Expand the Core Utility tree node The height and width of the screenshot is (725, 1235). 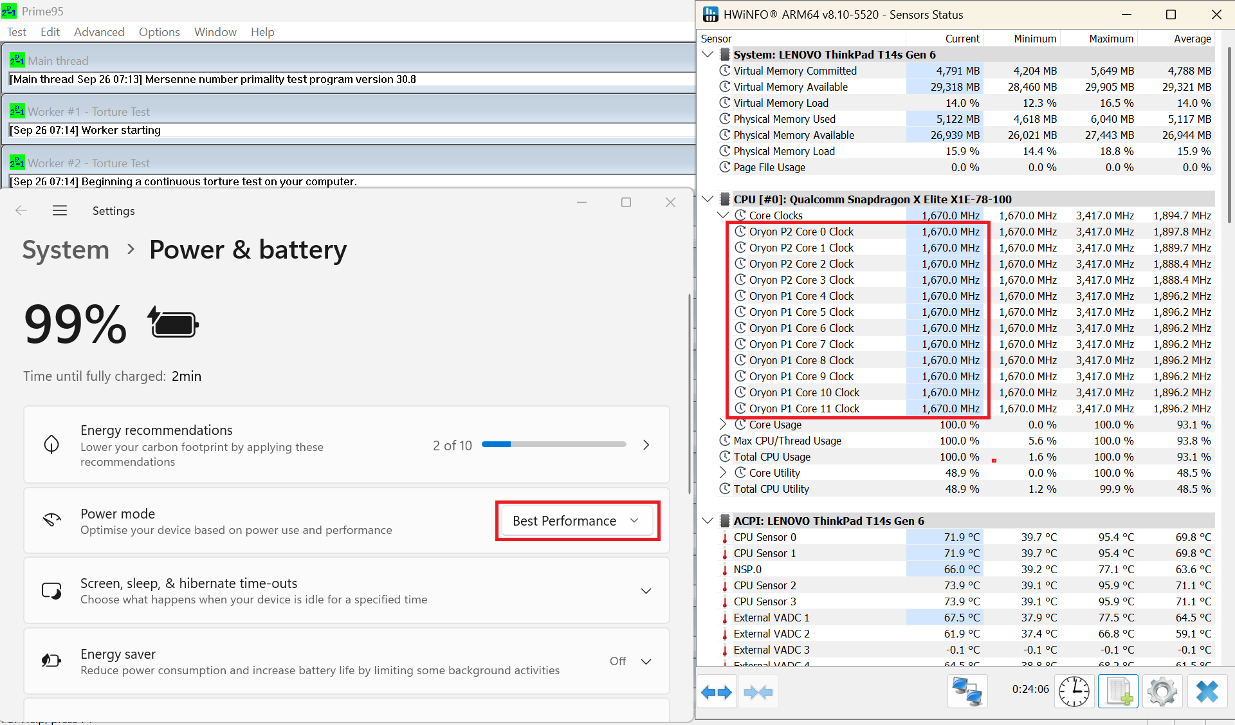tap(723, 473)
